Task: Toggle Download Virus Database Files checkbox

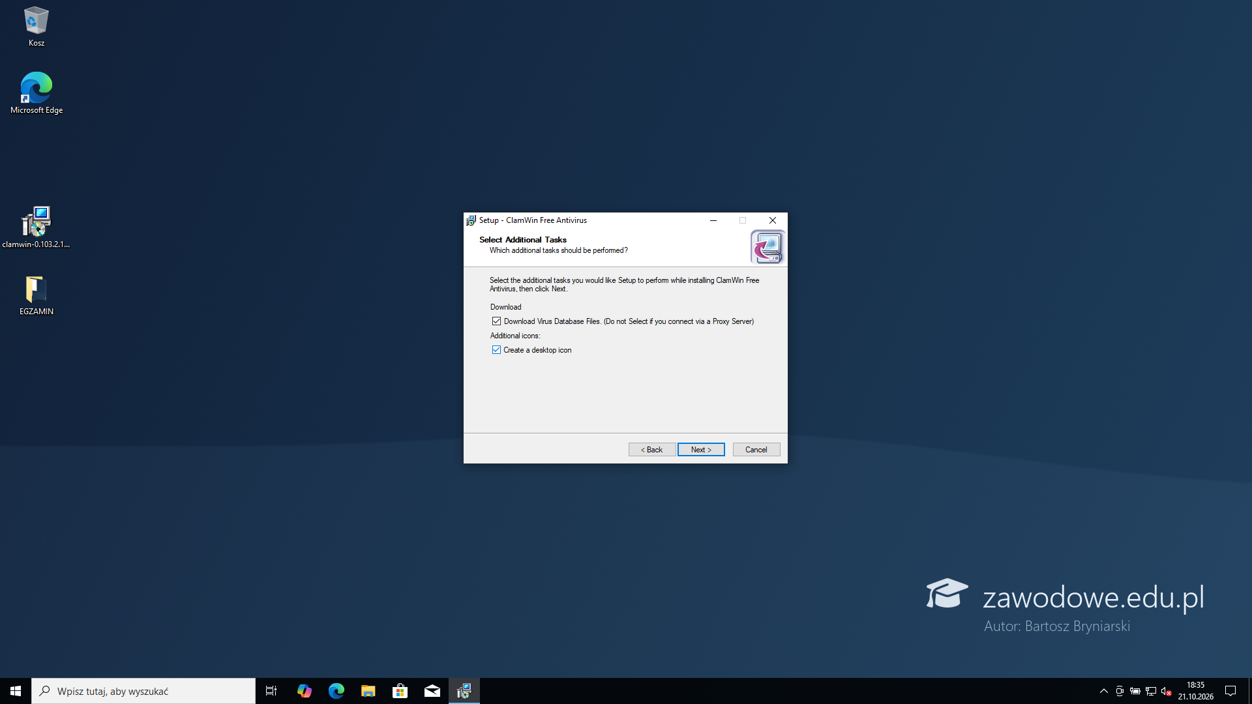Action: pyautogui.click(x=496, y=321)
